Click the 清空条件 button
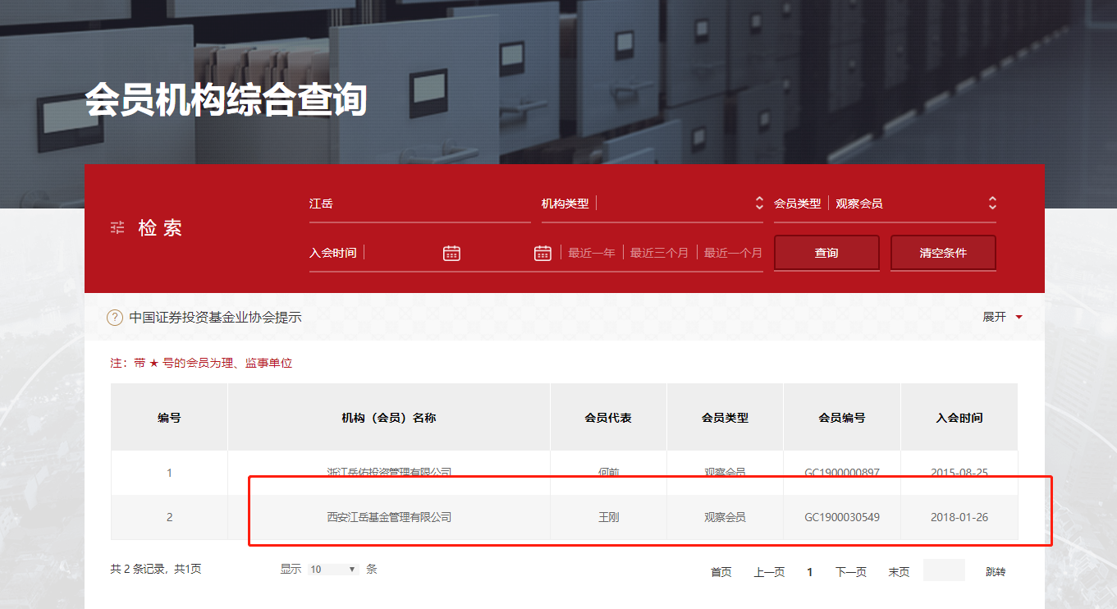1117x609 pixels. (943, 253)
